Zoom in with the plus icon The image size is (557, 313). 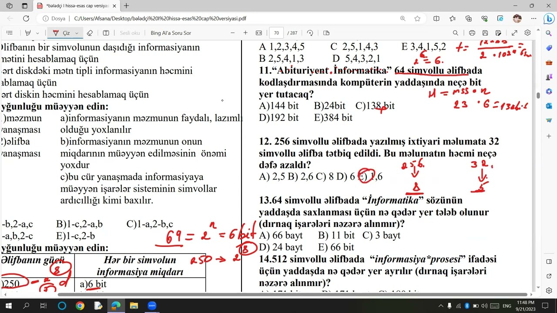tap(245, 33)
